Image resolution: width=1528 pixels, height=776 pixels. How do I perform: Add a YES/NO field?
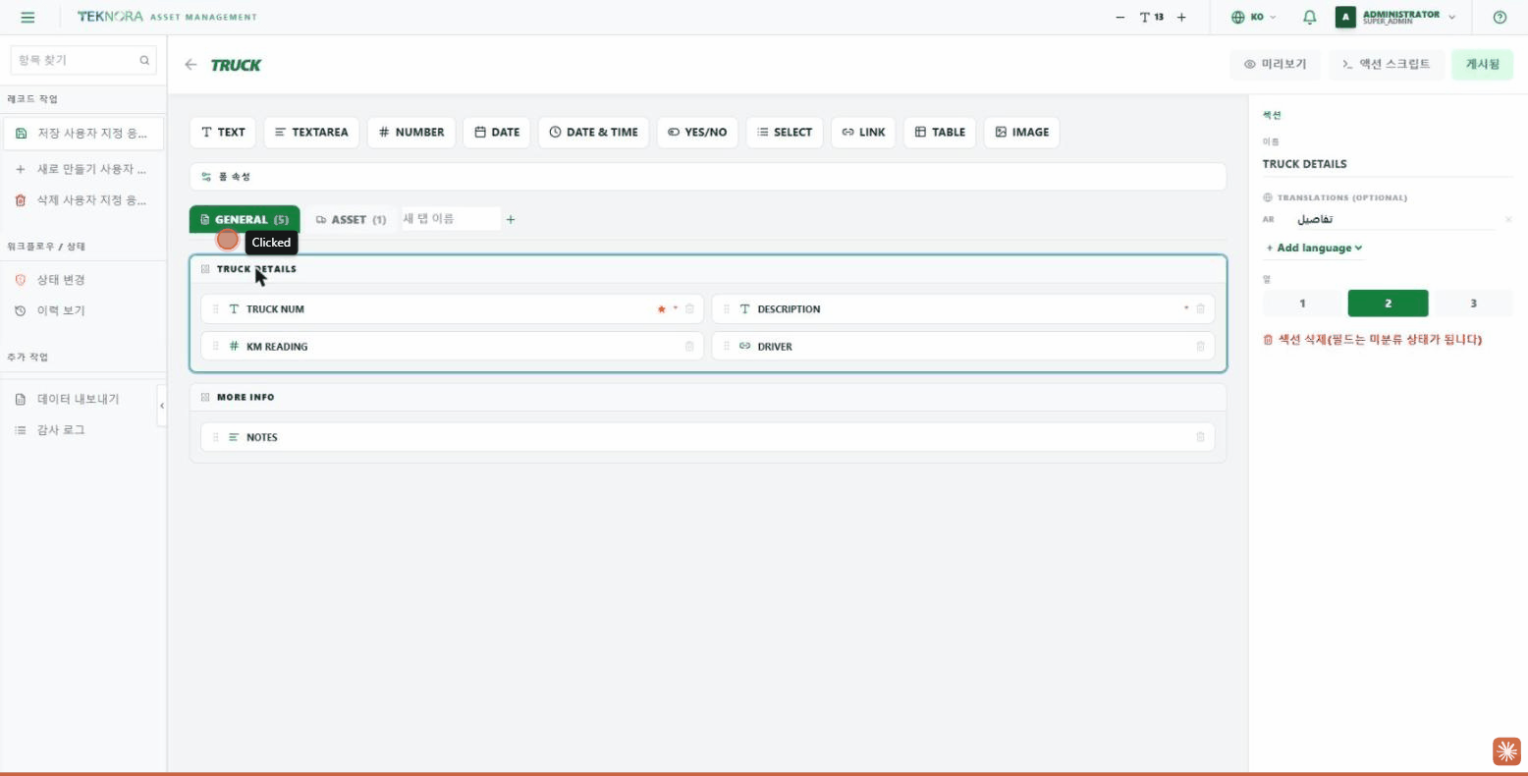click(697, 132)
